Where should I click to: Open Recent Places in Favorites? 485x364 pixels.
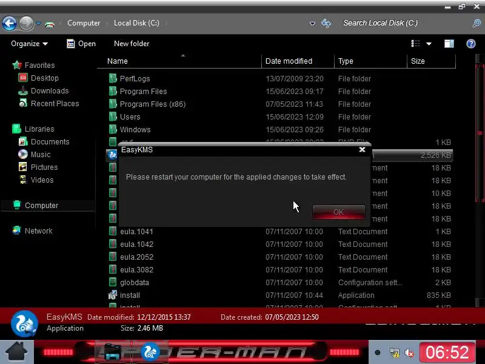[55, 103]
